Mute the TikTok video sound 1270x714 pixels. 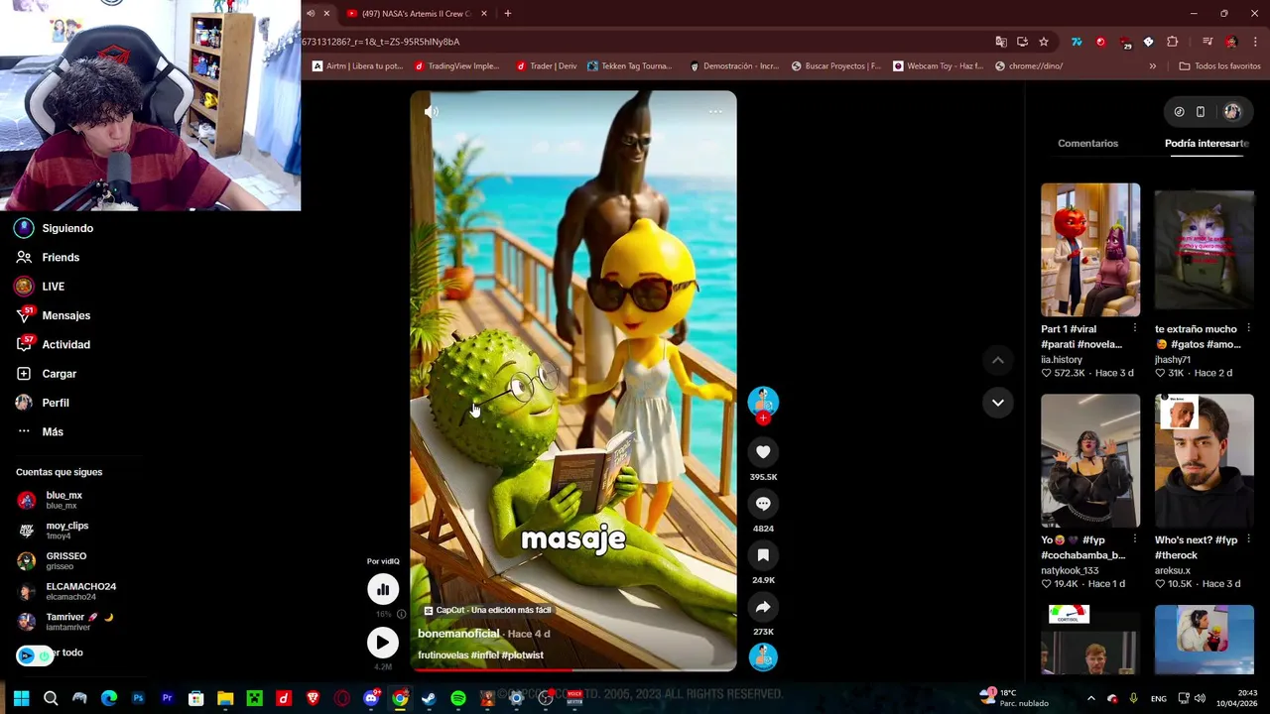coord(431,112)
